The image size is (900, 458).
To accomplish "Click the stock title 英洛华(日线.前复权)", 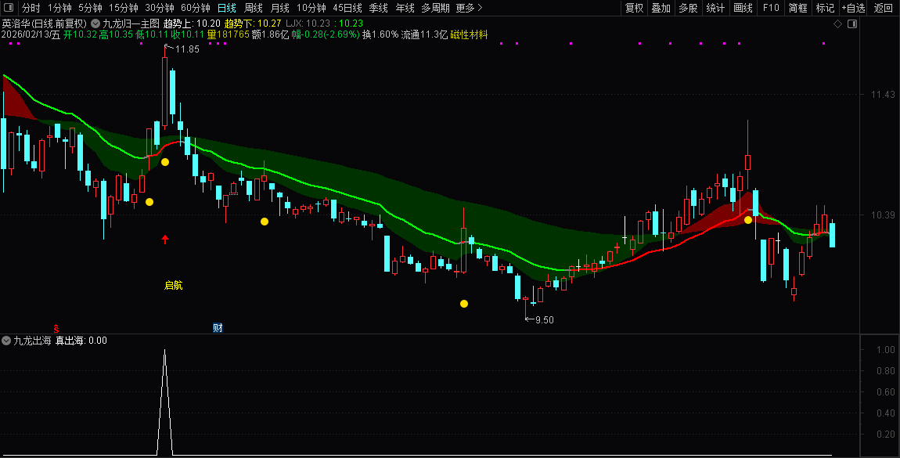I will (x=44, y=23).
